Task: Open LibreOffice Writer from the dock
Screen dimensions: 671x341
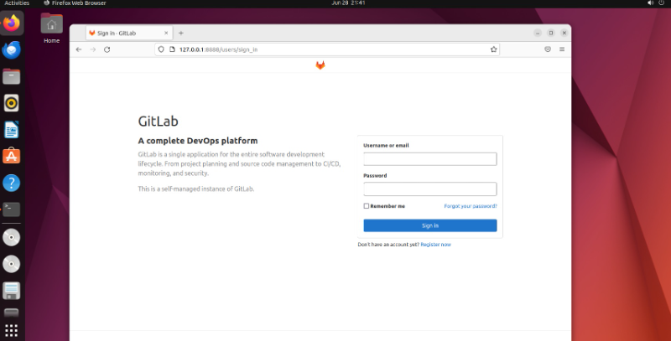Action: point(12,130)
